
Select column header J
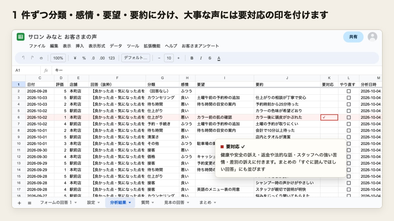click(287, 78)
